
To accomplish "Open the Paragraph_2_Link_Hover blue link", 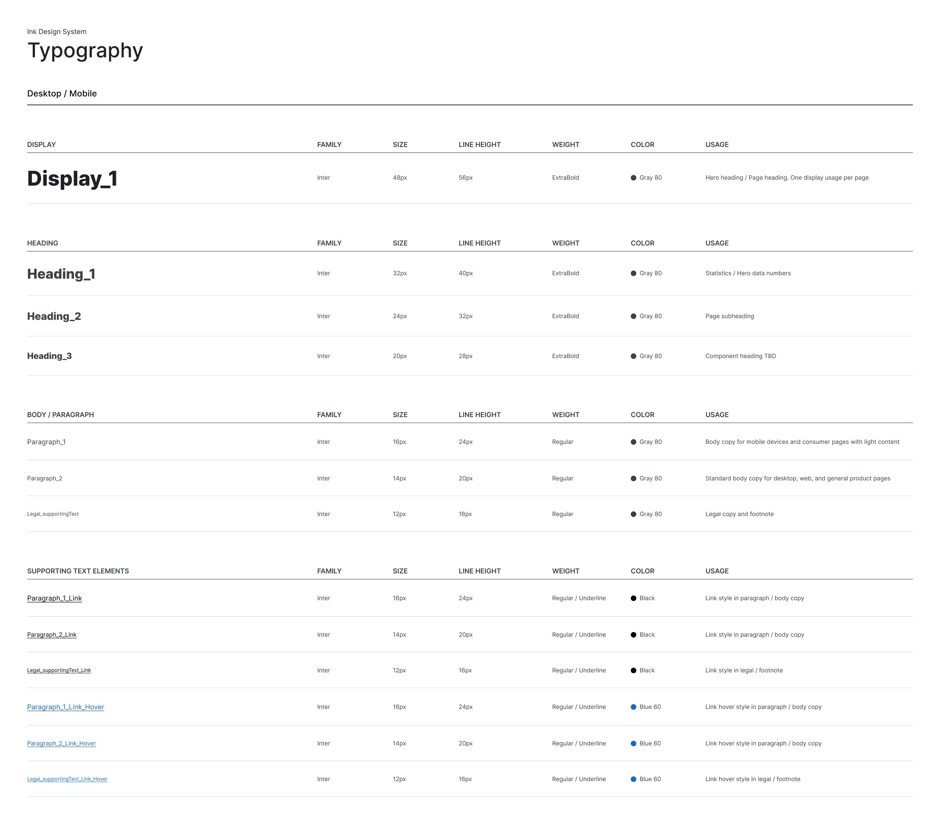I will [61, 744].
